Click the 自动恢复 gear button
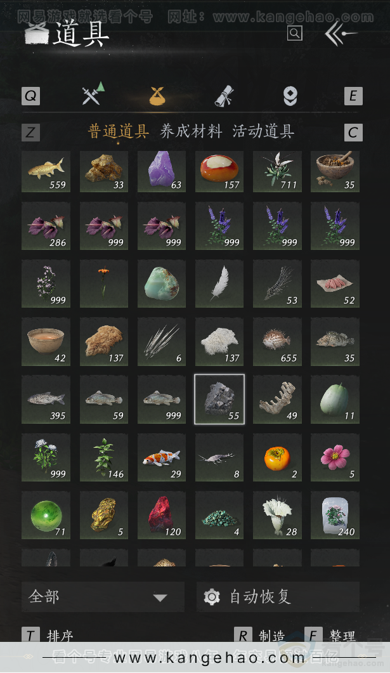 pos(278,597)
